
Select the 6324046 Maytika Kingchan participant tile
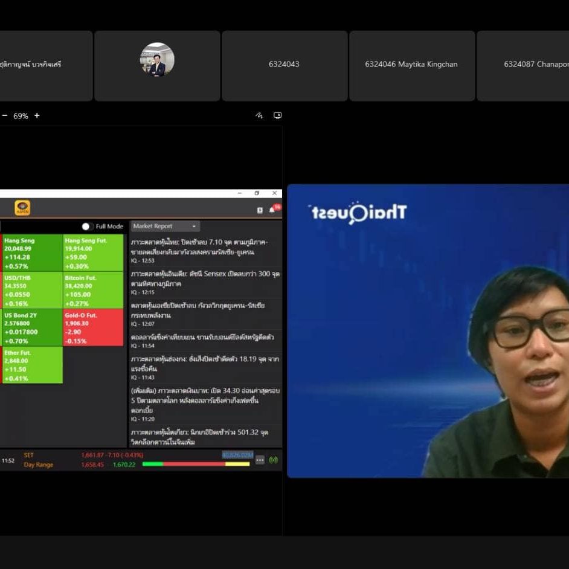coord(411,65)
